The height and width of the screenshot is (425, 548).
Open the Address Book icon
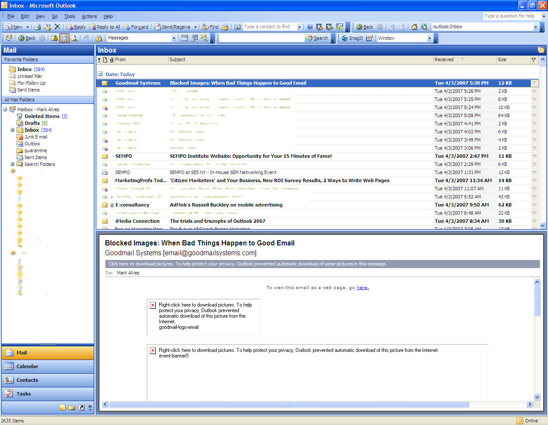point(237,27)
